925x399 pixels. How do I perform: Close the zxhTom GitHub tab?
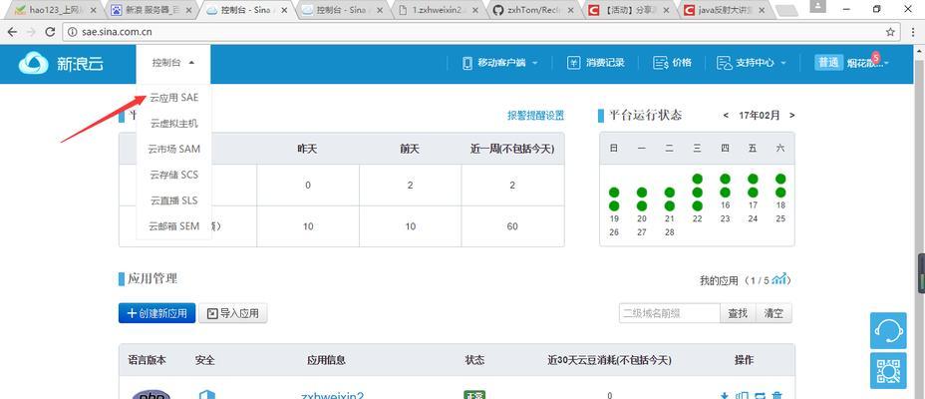point(570,10)
